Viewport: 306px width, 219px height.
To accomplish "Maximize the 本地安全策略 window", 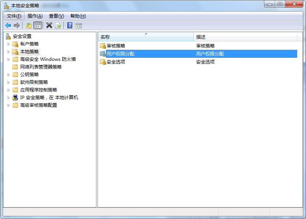I will pyautogui.click(x=280, y=4).
